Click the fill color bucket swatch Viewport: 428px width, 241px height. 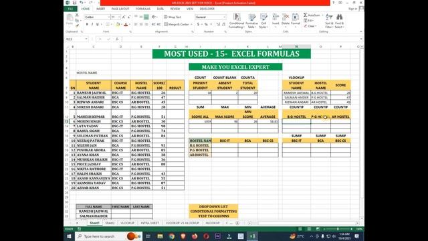118,24
